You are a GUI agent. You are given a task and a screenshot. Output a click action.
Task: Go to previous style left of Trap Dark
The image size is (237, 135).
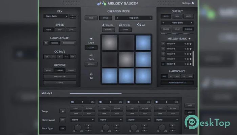pyautogui.click(x=117, y=18)
